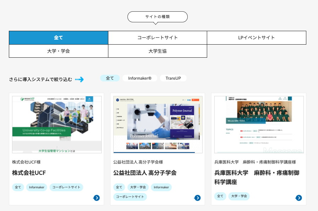Select the LPイベントサイト tab
Viewport: 318px width, 211px height.
(x=256, y=38)
